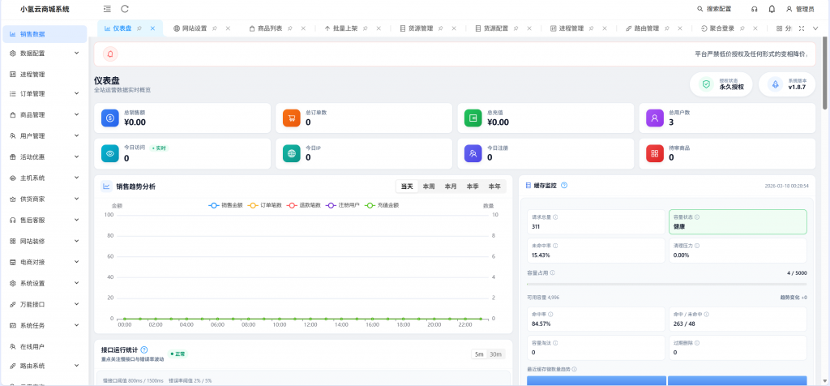Switch to the 商品列表 tab
This screenshot has width=830, height=386.
(269, 28)
